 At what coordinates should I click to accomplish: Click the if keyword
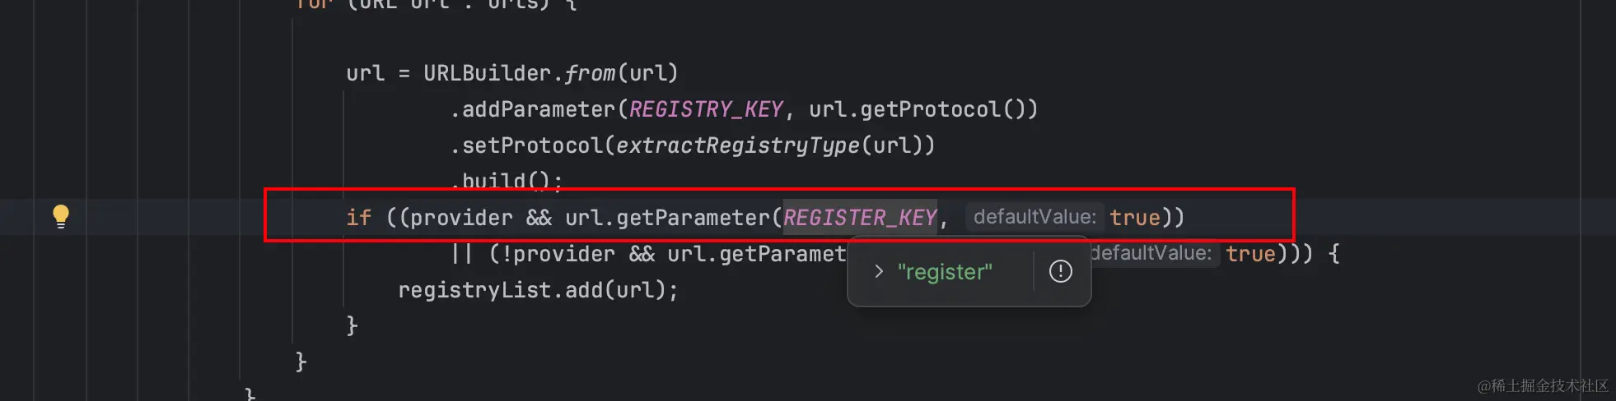click(x=358, y=218)
